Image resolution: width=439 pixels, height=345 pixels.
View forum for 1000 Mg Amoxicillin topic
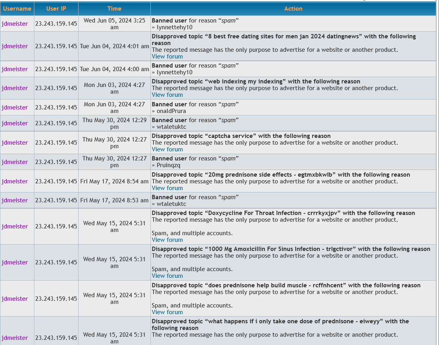(167, 276)
